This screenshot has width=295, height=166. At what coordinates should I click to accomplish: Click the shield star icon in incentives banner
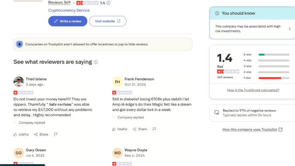coord(20,44)
